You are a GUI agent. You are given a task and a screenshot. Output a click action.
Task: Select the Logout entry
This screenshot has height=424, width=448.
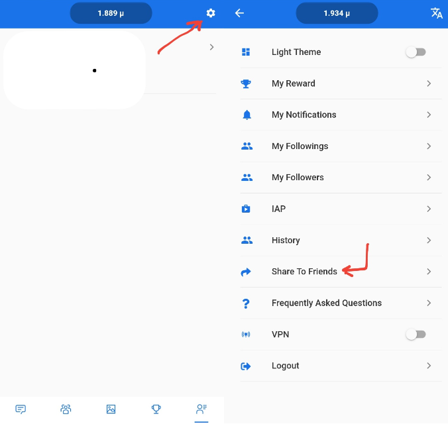tap(341, 366)
